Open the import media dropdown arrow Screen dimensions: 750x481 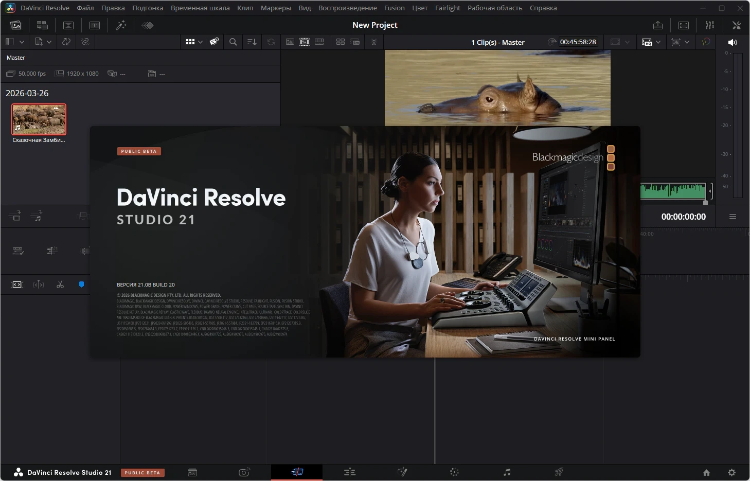click(x=49, y=42)
